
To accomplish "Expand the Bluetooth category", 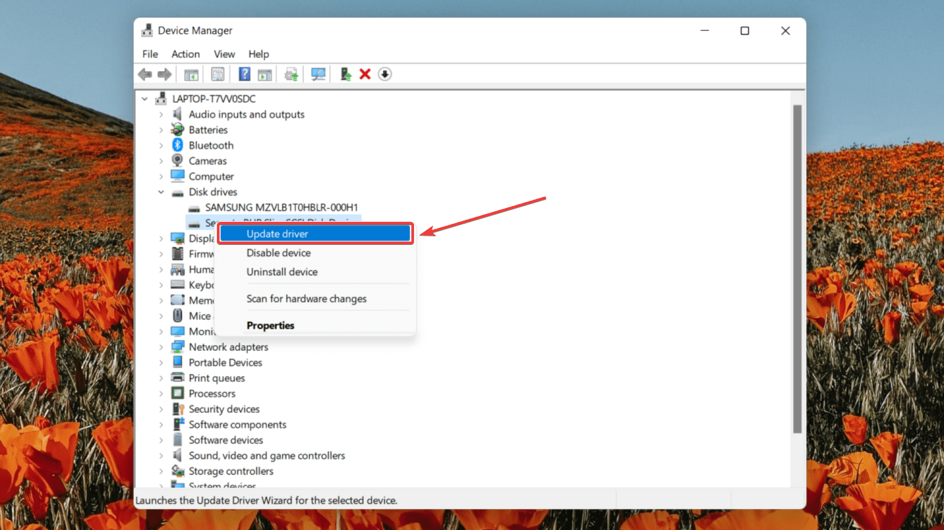I will [161, 146].
